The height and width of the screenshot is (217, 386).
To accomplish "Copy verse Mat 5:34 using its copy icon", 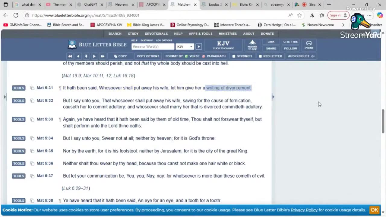I will pos(32,138).
